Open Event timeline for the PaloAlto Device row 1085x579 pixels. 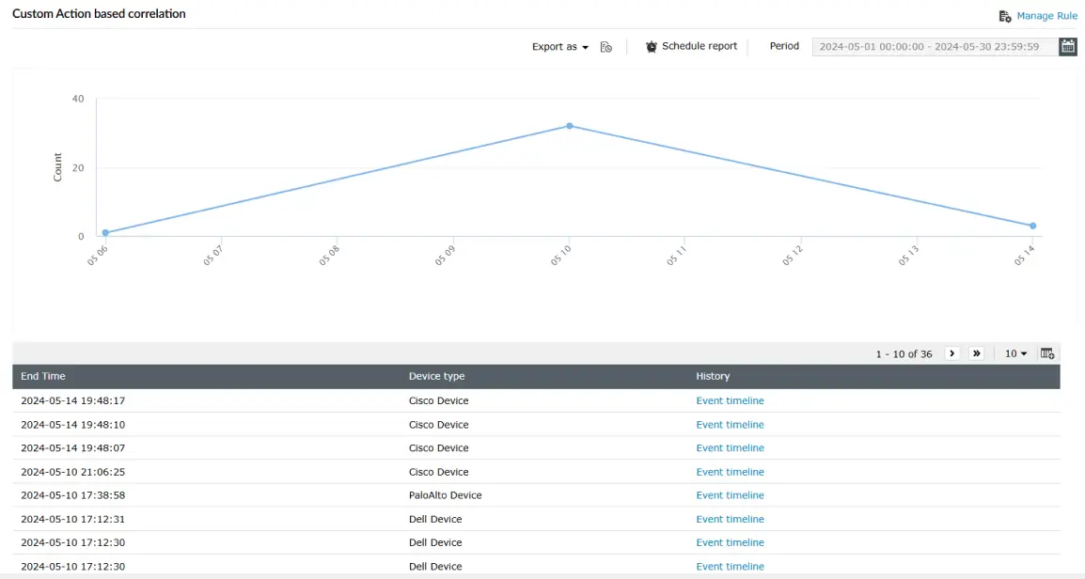[731, 494]
